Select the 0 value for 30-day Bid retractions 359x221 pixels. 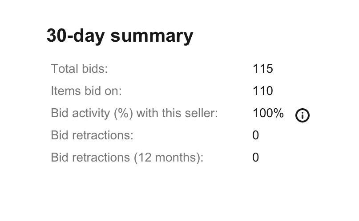255,135
